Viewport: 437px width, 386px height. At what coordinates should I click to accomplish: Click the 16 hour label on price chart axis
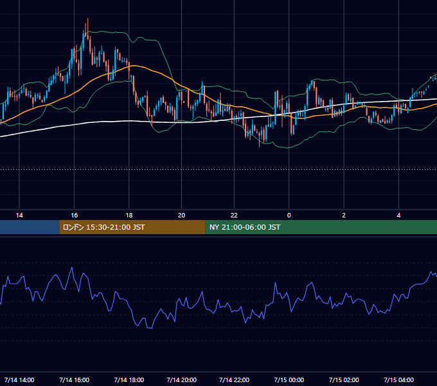point(74,216)
